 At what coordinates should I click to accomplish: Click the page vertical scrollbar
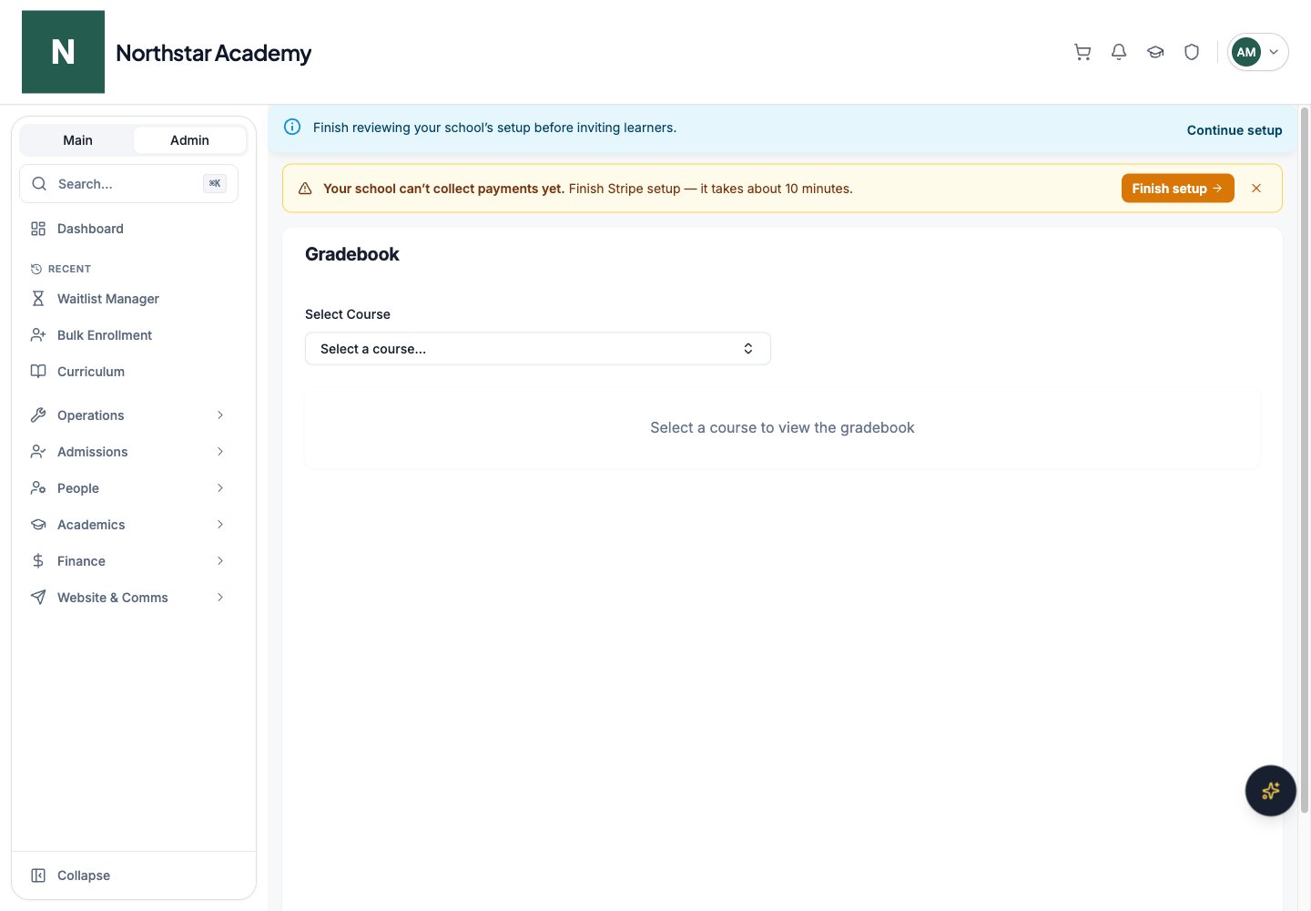click(1305, 460)
